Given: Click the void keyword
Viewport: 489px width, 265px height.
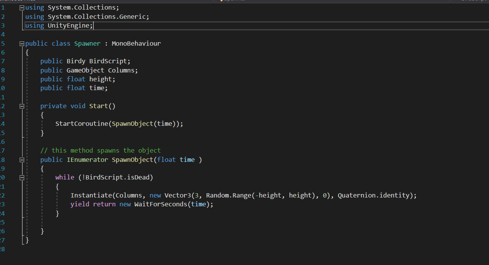Looking at the screenshot, I should tap(78, 106).
